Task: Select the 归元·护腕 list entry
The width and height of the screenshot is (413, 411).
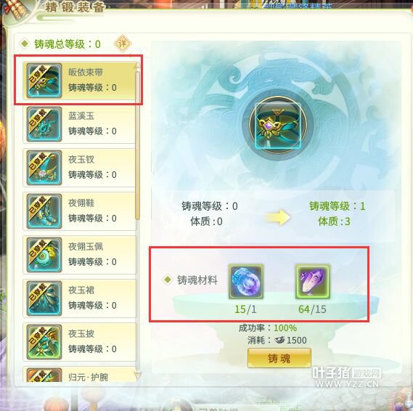Action: coord(80,374)
